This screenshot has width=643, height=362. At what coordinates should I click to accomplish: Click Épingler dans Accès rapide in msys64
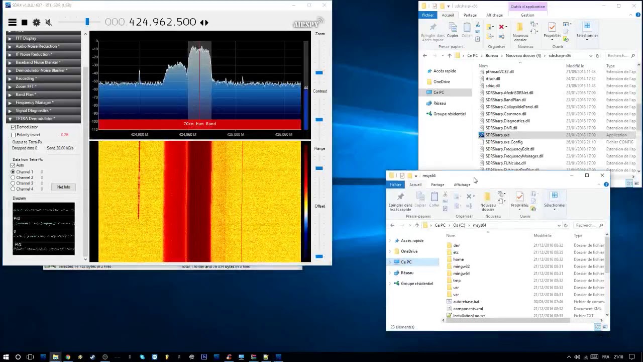pos(400,201)
